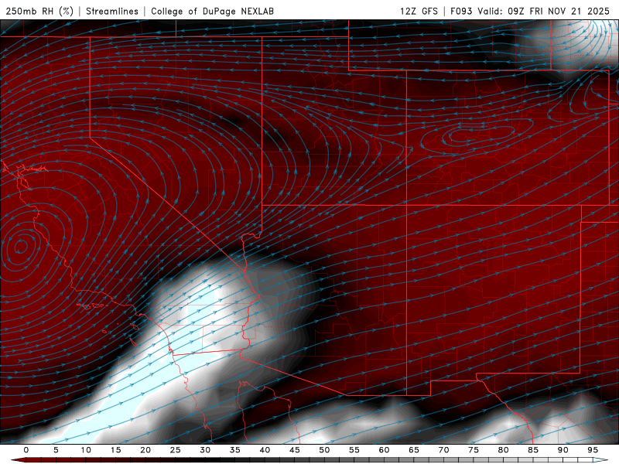Click the colorbar label "95"

click(593, 450)
